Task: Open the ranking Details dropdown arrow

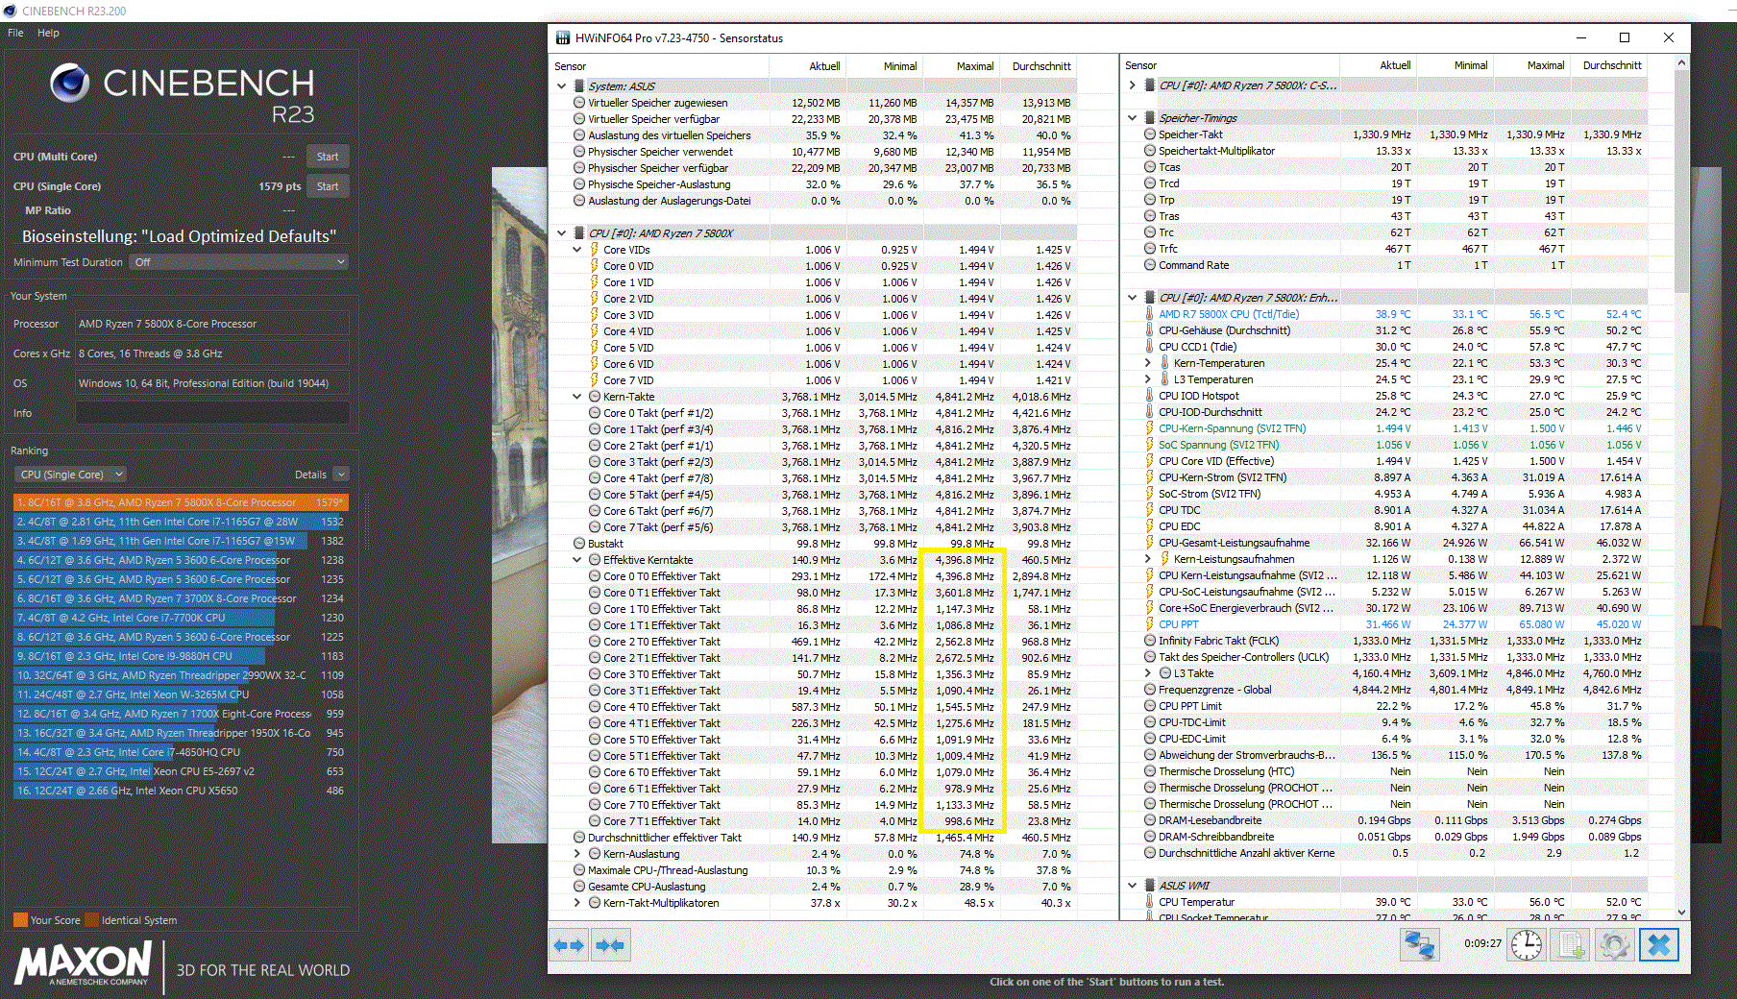Action: (x=341, y=475)
